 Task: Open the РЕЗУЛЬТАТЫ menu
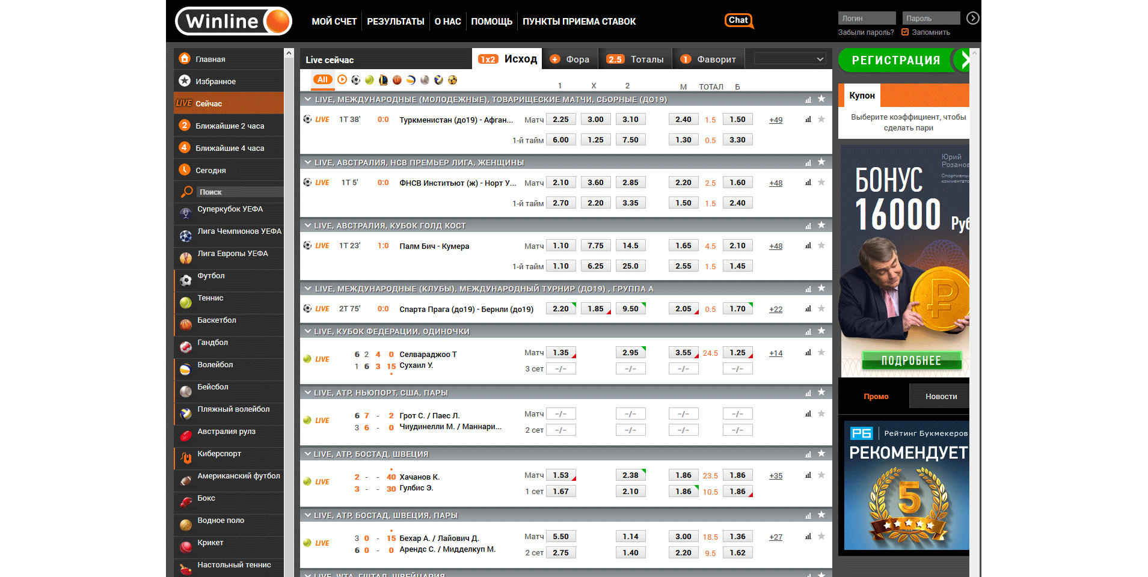pyautogui.click(x=396, y=22)
